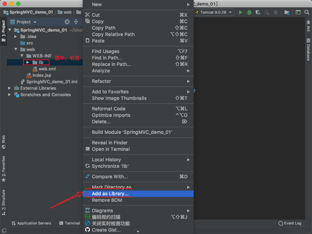Select index.jsp file
312x234 pixels.
[x=39, y=75]
